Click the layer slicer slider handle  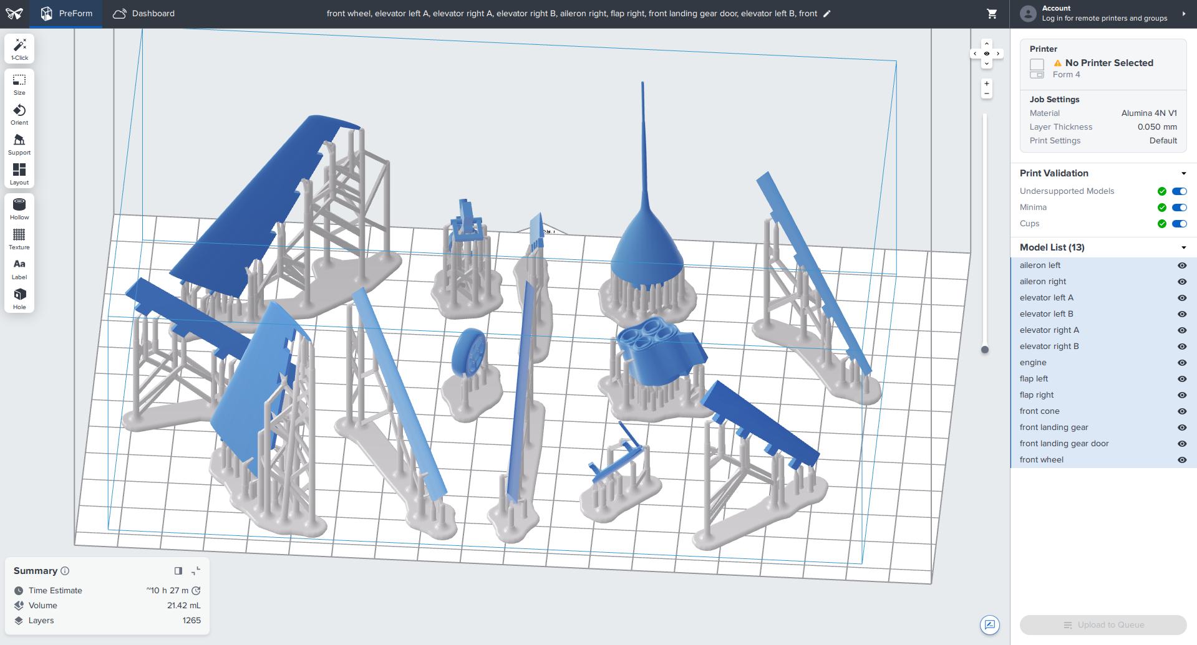985,350
